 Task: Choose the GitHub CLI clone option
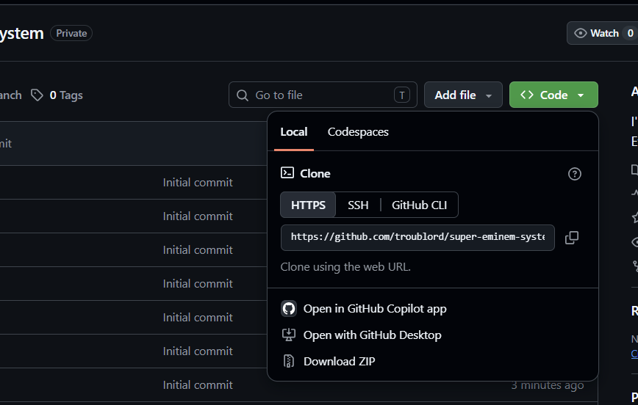click(x=419, y=205)
